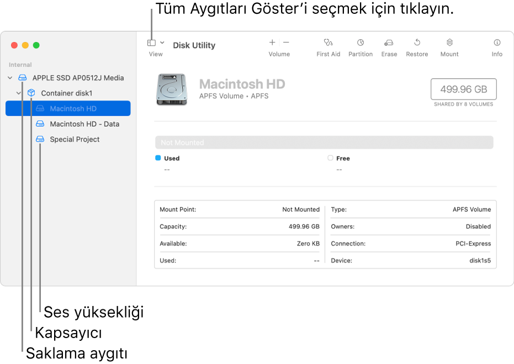This screenshot has height=364, width=514.
Task: Select the Container disk1 cube icon
Action: pos(31,93)
